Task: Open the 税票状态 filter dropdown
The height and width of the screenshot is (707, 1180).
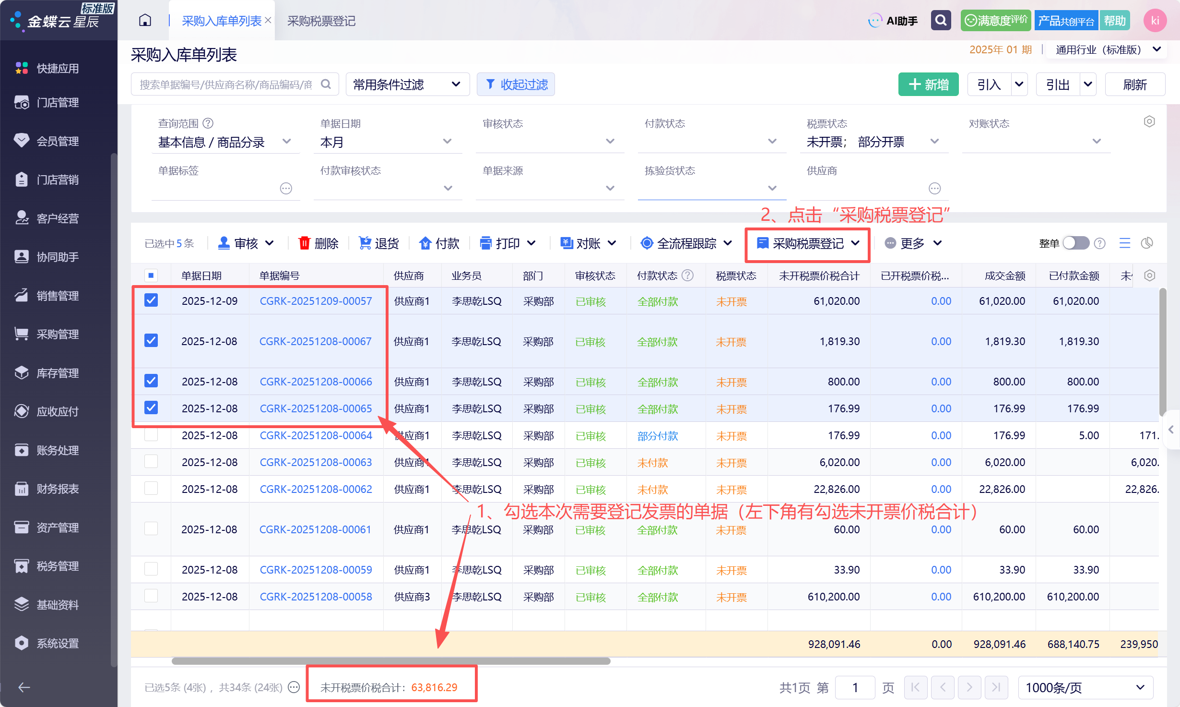Action: [934, 142]
